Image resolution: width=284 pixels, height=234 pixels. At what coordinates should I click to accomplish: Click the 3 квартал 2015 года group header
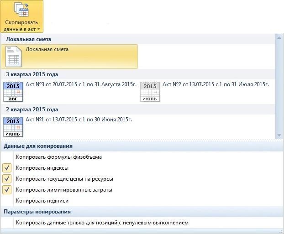(138, 74)
